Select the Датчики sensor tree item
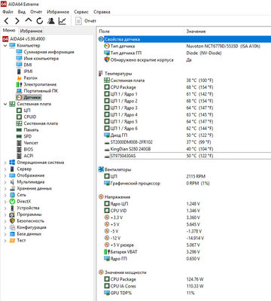271x301 pixels. 29,97
